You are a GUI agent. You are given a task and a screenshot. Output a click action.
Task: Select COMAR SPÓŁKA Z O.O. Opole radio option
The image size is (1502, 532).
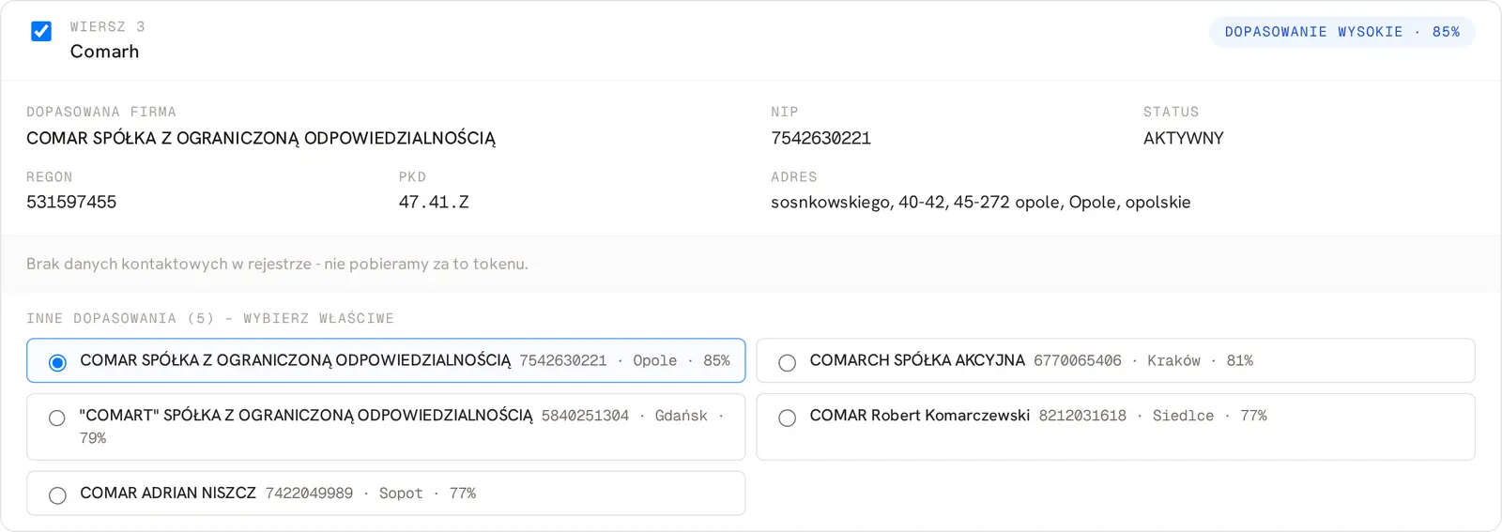tap(57, 362)
